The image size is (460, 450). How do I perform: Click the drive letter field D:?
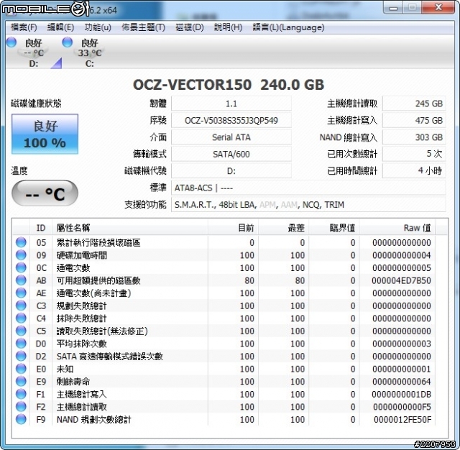231,171
